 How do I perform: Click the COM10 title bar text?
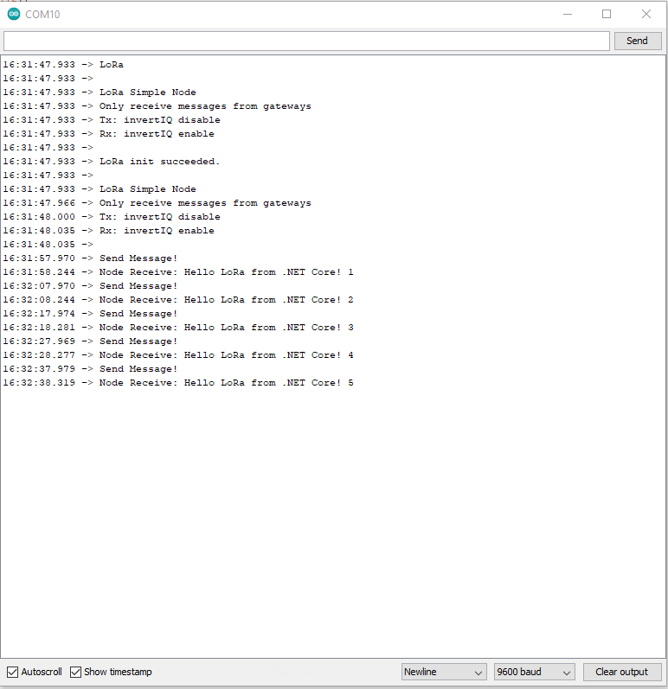(x=42, y=15)
